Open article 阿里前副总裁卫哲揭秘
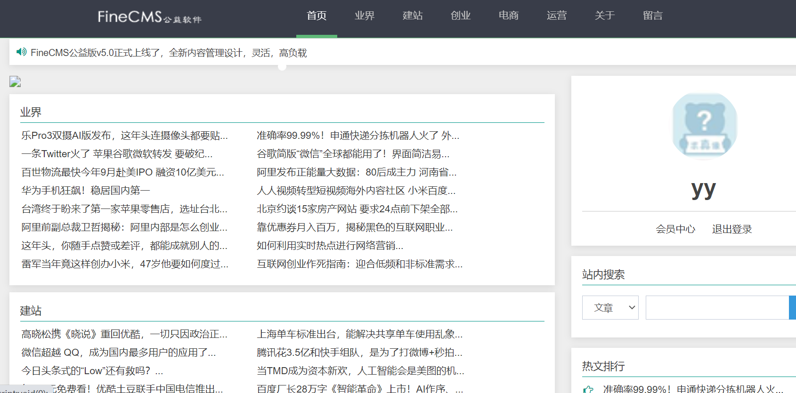This screenshot has height=393, width=796. coord(124,227)
